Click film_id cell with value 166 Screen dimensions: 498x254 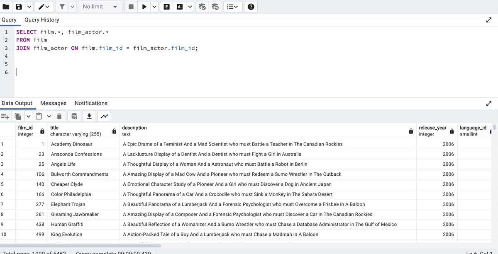pos(32,194)
